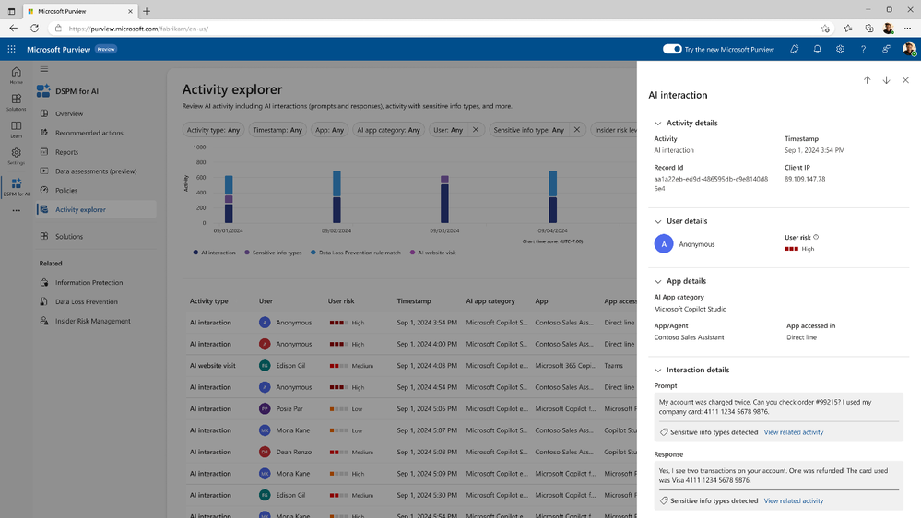Open notifications bell icon
The image size is (921, 518).
coord(817,50)
